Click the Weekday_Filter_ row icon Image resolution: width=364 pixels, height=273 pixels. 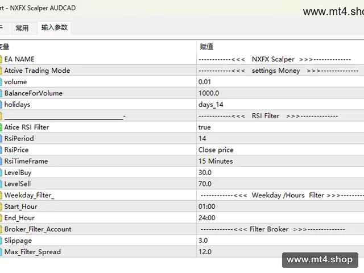pos(1,195)
